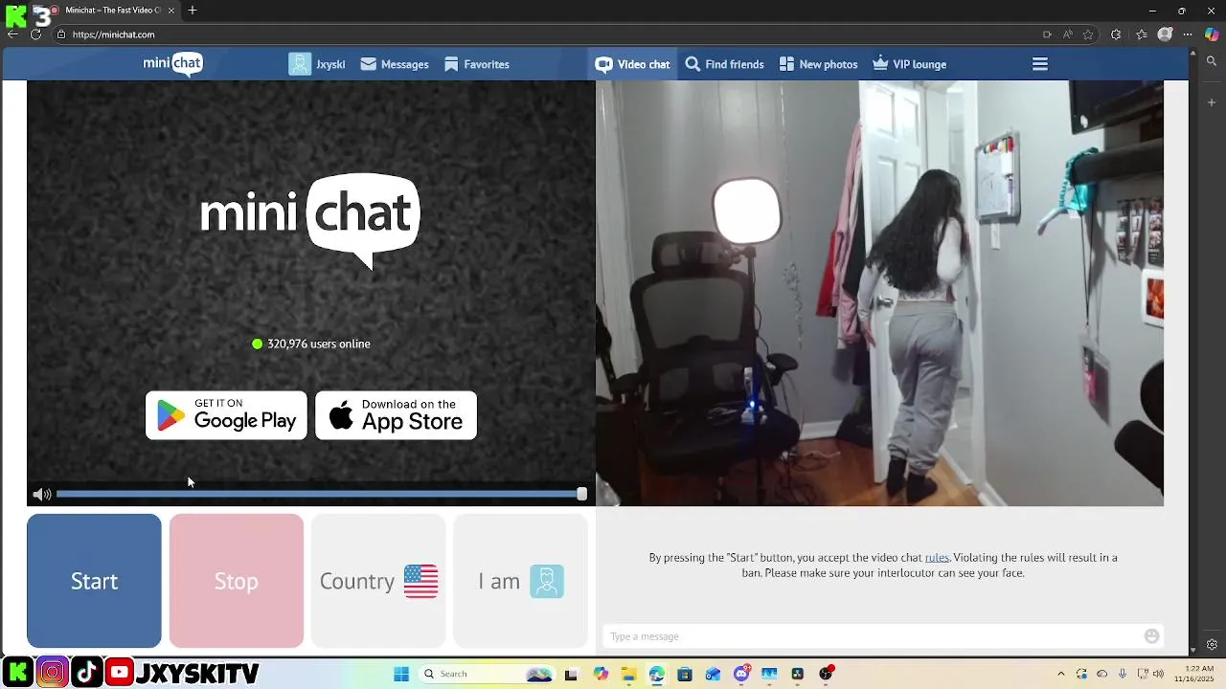Viewport: 1226px width, 689px height.
Task: Close the Minichat browser tab
Action: (x=171, y=10)
